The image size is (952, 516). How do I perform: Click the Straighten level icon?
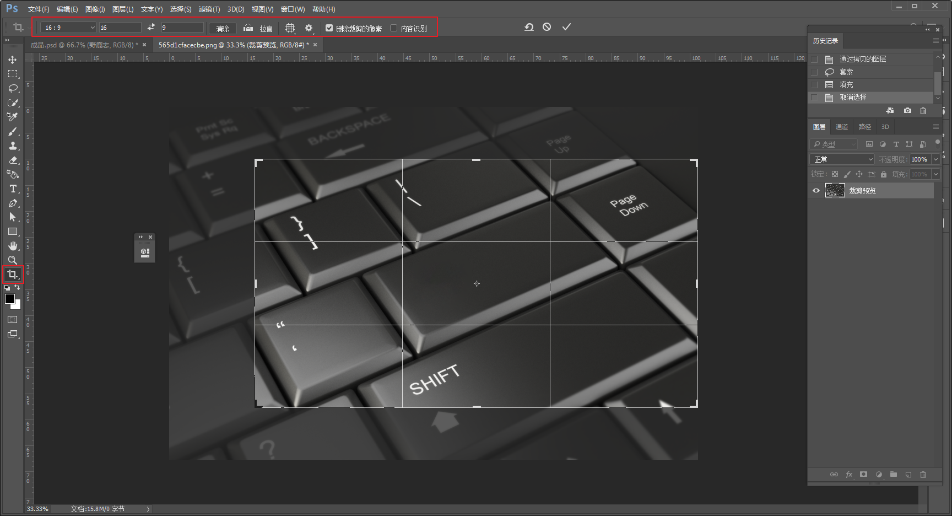click(248, 28)
